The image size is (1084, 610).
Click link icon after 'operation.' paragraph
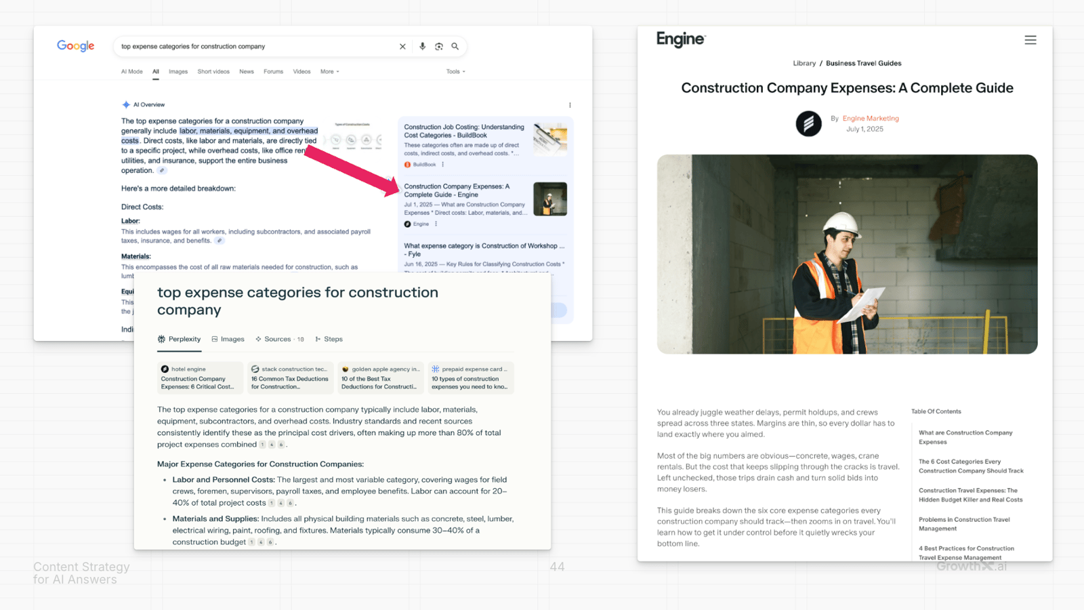[x=162, y=171]
